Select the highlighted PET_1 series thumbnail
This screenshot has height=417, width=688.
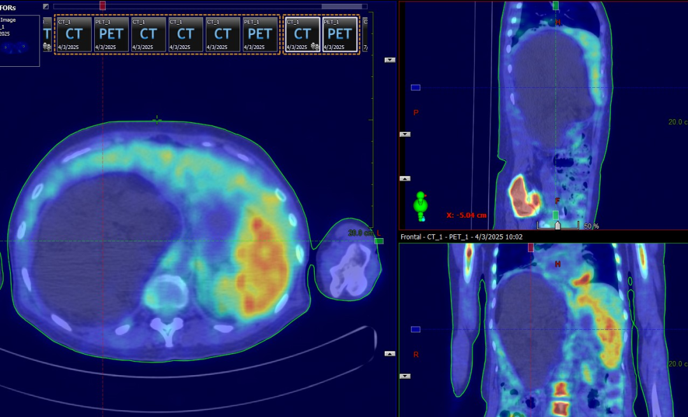pyautogui.click(x=340, y=34)
